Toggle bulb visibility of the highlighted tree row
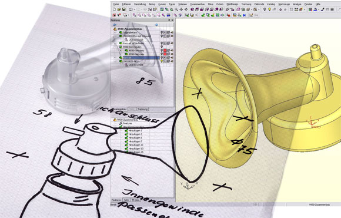Viewport: 341px width, 218px height. 162,58
